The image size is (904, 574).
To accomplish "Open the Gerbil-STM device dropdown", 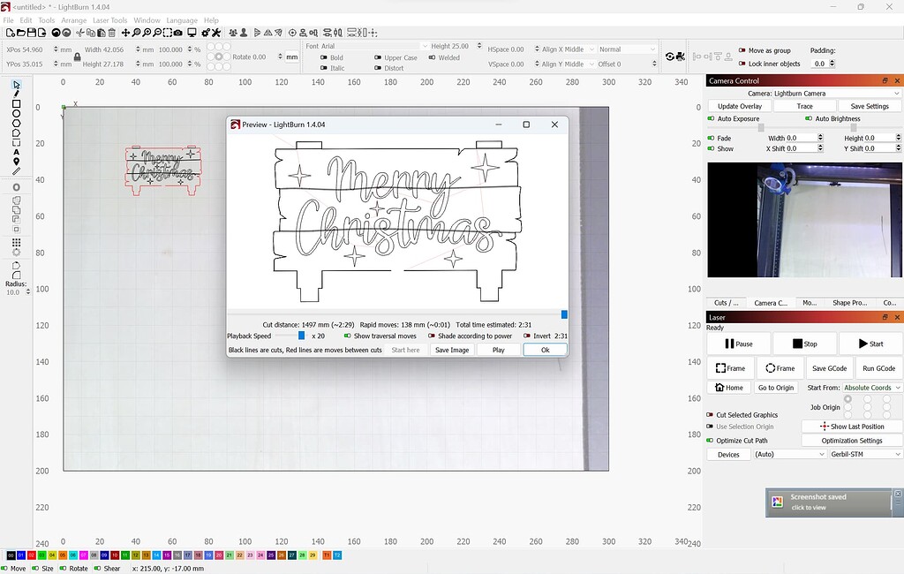I will point(863,453).
